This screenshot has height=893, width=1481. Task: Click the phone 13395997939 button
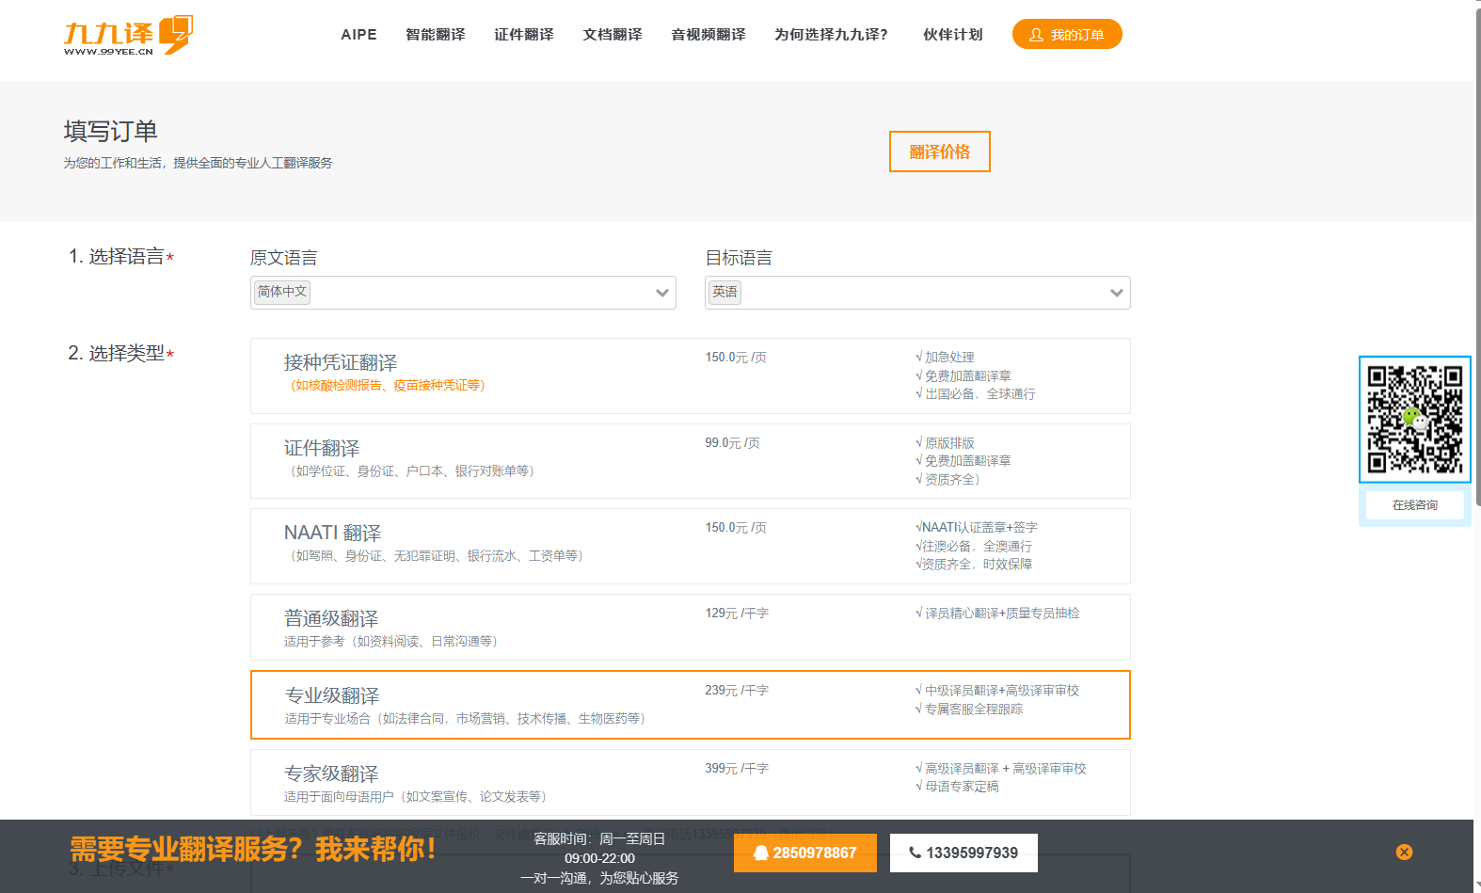coord(963,853)
